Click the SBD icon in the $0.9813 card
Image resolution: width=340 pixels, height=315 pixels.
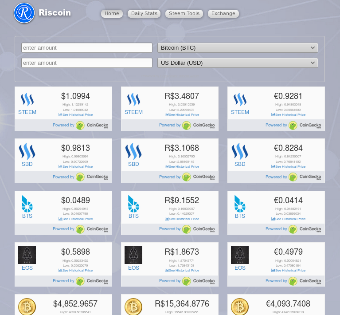point(27,151)
